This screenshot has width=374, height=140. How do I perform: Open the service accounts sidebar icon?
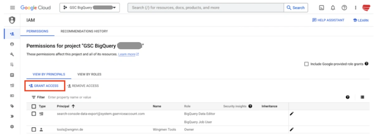coord(12,85)
